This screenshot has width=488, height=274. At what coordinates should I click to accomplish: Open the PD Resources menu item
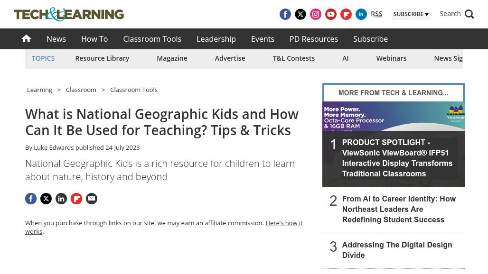(313, 39)
